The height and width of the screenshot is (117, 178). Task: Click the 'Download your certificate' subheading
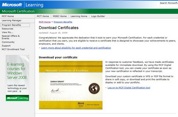(58, 57)
